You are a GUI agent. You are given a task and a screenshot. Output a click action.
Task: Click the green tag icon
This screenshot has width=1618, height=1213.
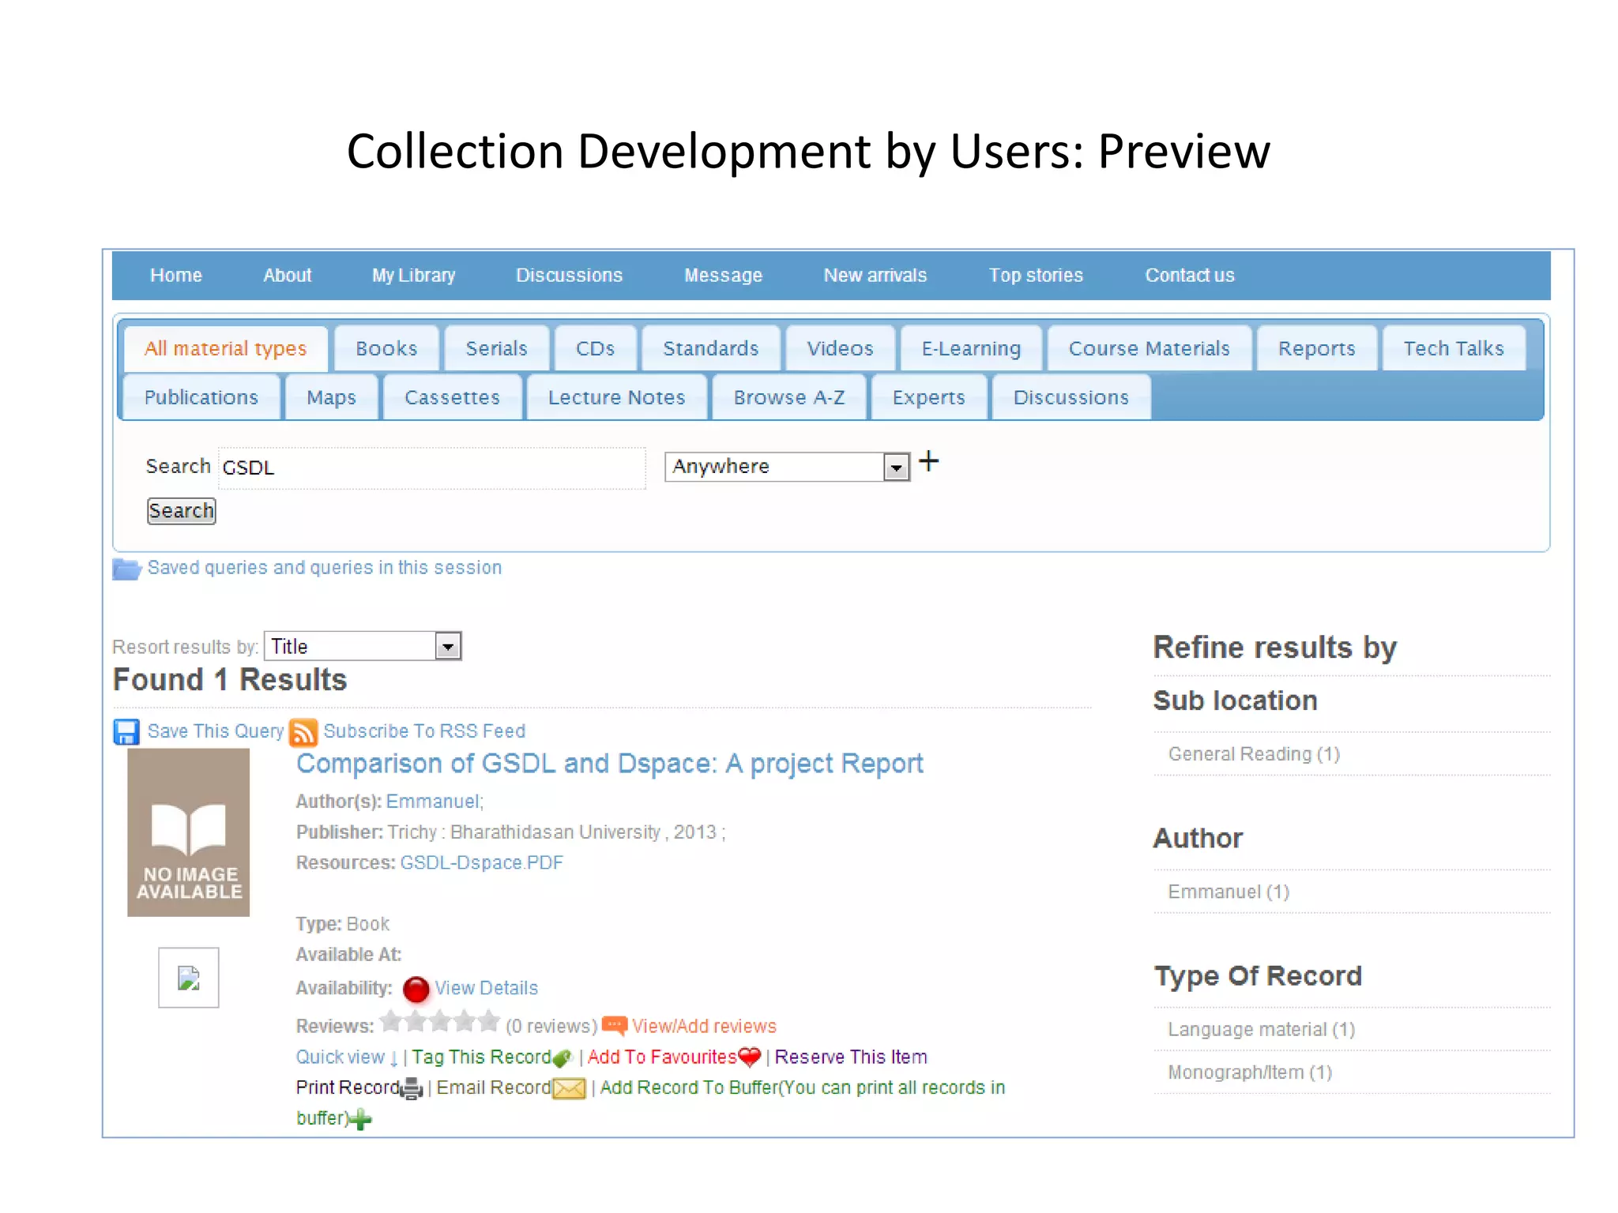pos(563,1058)
